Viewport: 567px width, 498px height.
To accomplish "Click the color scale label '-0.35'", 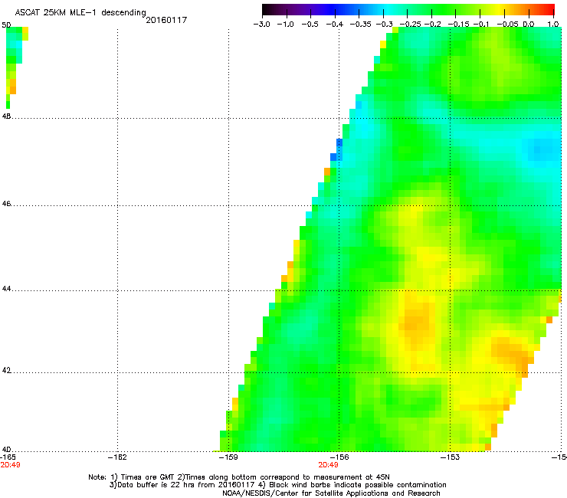I will tap(361, 25).
